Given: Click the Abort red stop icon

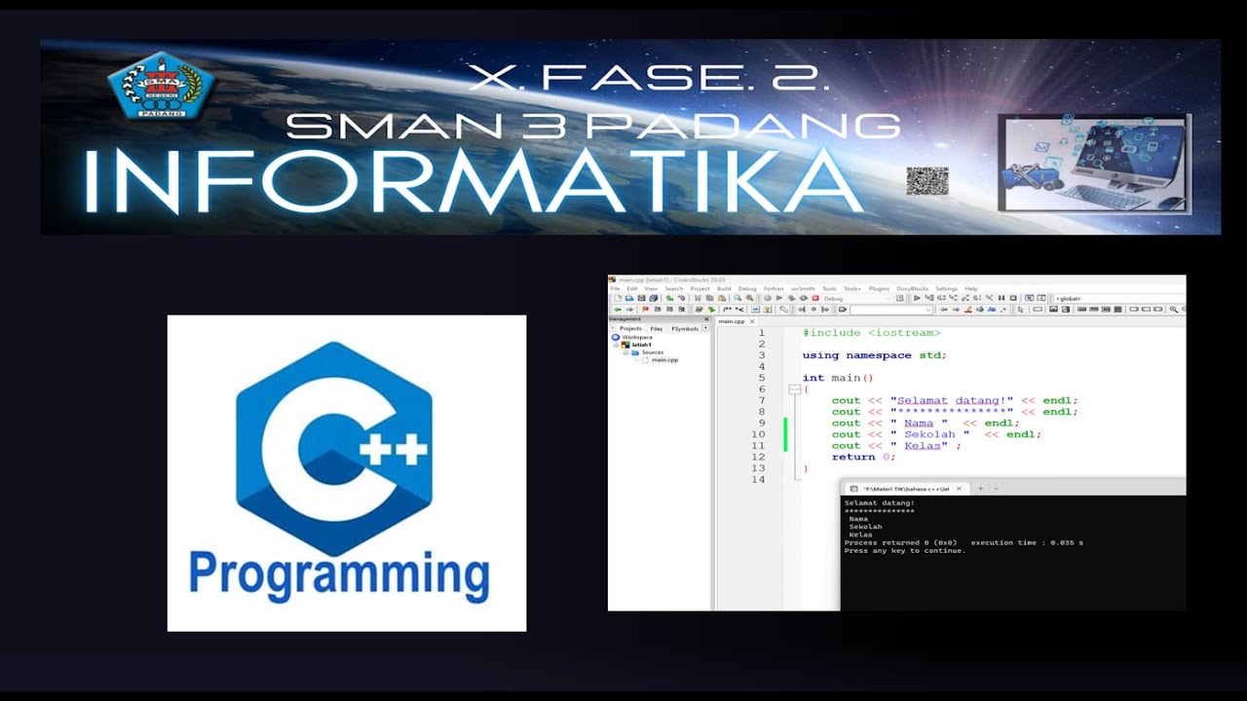Looking at the screenshot, I should tap(815, 298).
